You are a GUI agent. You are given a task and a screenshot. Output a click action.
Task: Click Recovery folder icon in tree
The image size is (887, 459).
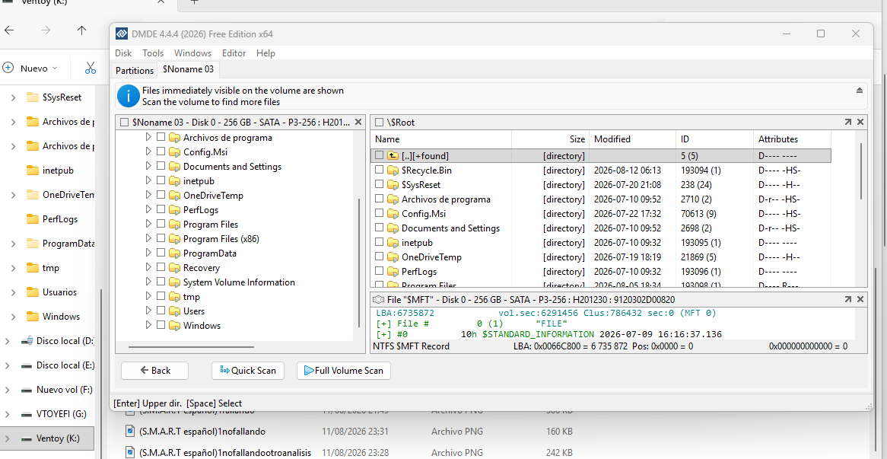(174, 268)
